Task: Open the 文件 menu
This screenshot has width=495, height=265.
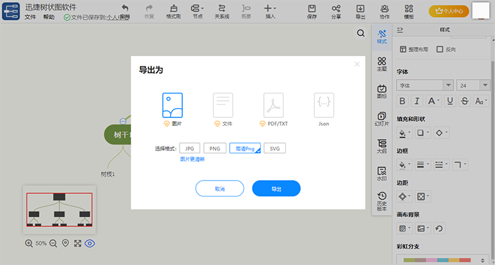Action: coord(30,17)
